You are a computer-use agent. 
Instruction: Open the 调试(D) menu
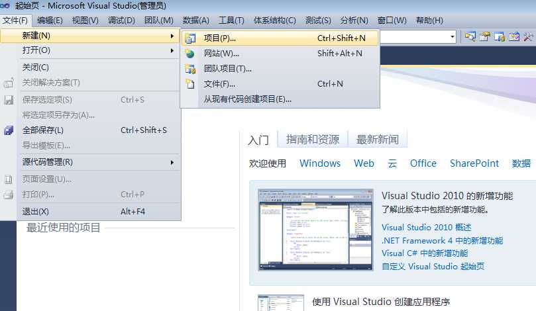pyautogui.click(x=121, y=21)
